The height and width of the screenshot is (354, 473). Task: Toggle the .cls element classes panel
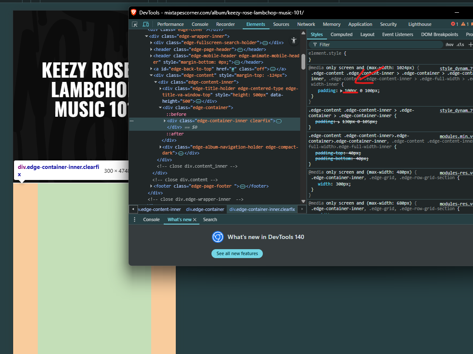(x=460, y=45)
